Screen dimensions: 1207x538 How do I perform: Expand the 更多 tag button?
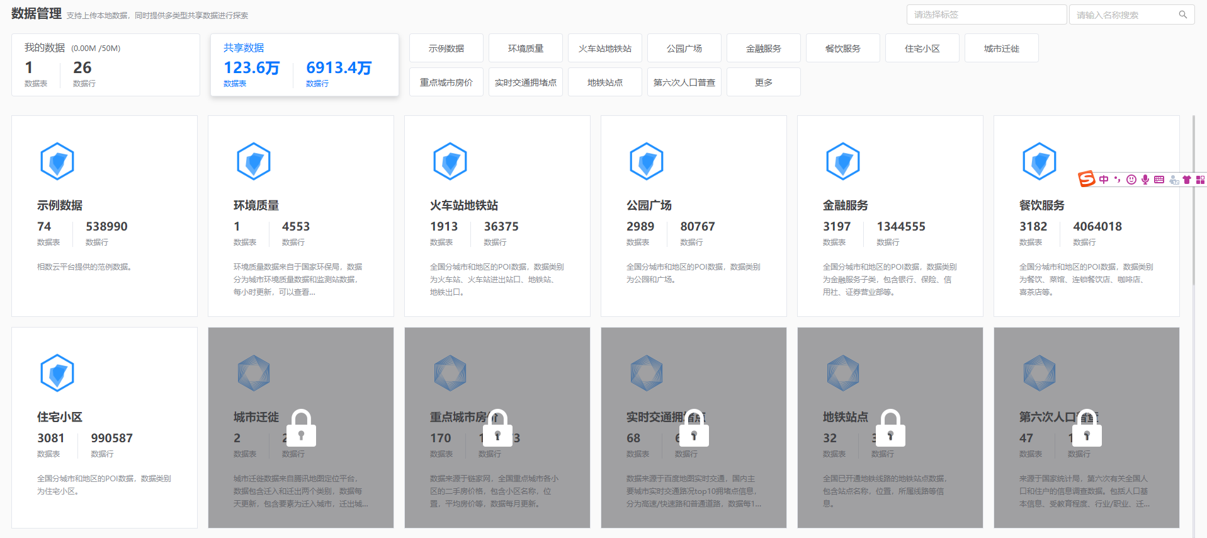point(764,82)
